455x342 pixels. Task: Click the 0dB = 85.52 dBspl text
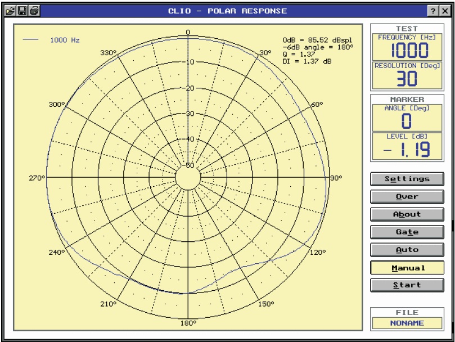coord(317,40)
